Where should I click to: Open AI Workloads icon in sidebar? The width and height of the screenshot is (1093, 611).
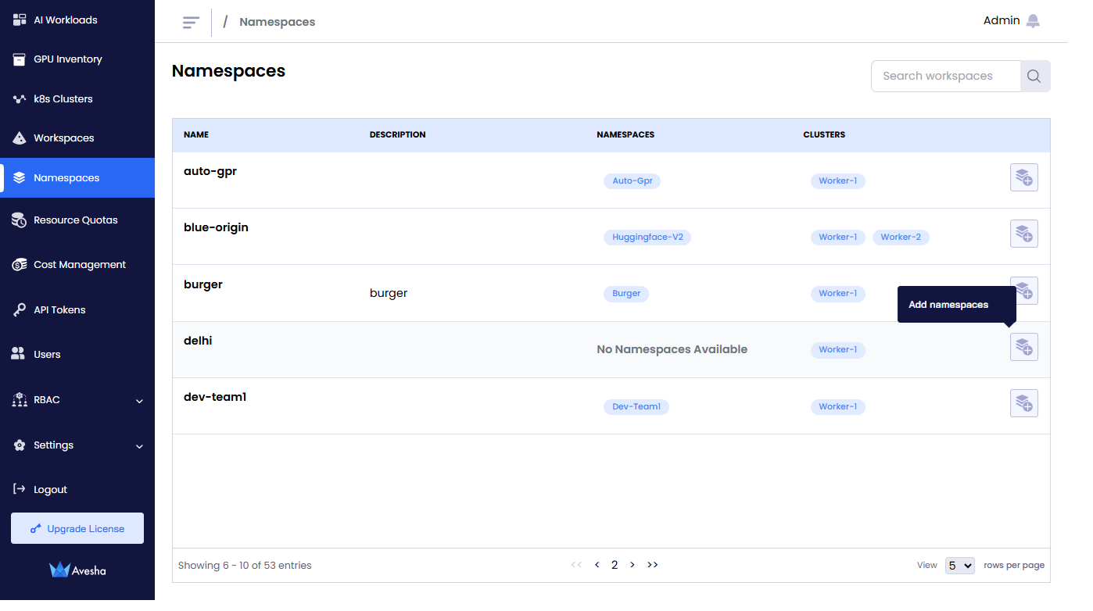pyautogui.click(x=20, y=20)
